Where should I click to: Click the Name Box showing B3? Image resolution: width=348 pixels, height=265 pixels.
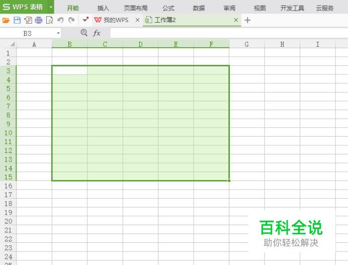28,34
